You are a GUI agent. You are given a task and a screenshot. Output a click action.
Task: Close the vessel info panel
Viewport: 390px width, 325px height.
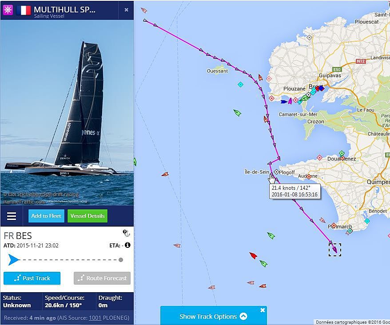click(126, 10)
